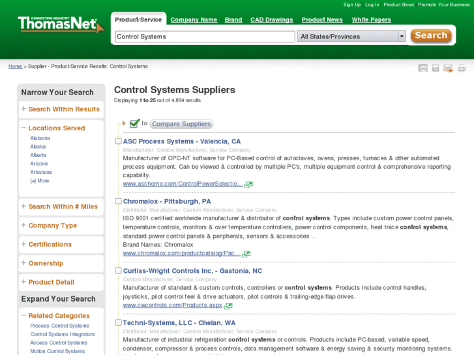Open cwcontrols.com external link icon

(x=228, y=305)
